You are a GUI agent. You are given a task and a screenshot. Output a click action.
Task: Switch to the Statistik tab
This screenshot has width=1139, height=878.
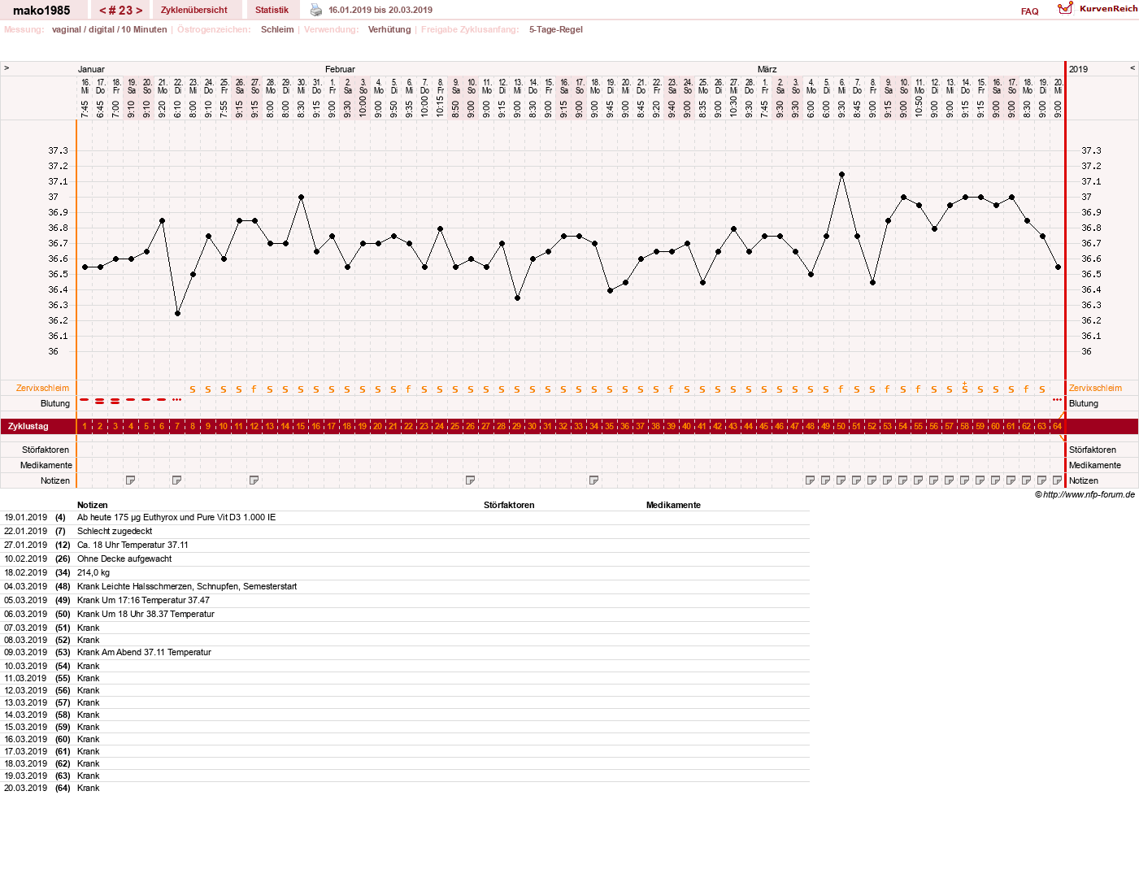point(272,10)
